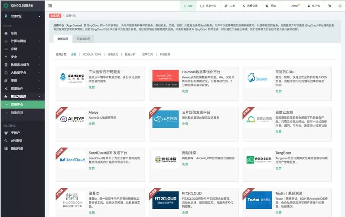Click the SendCloud logo thumbnail
Viewport: 345px width, 217px height.
pos(72,160)
